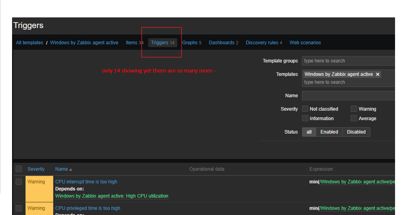Click the Name column sort arrow
The height and width of the screenshot is (215, 410).
(71, 169)
